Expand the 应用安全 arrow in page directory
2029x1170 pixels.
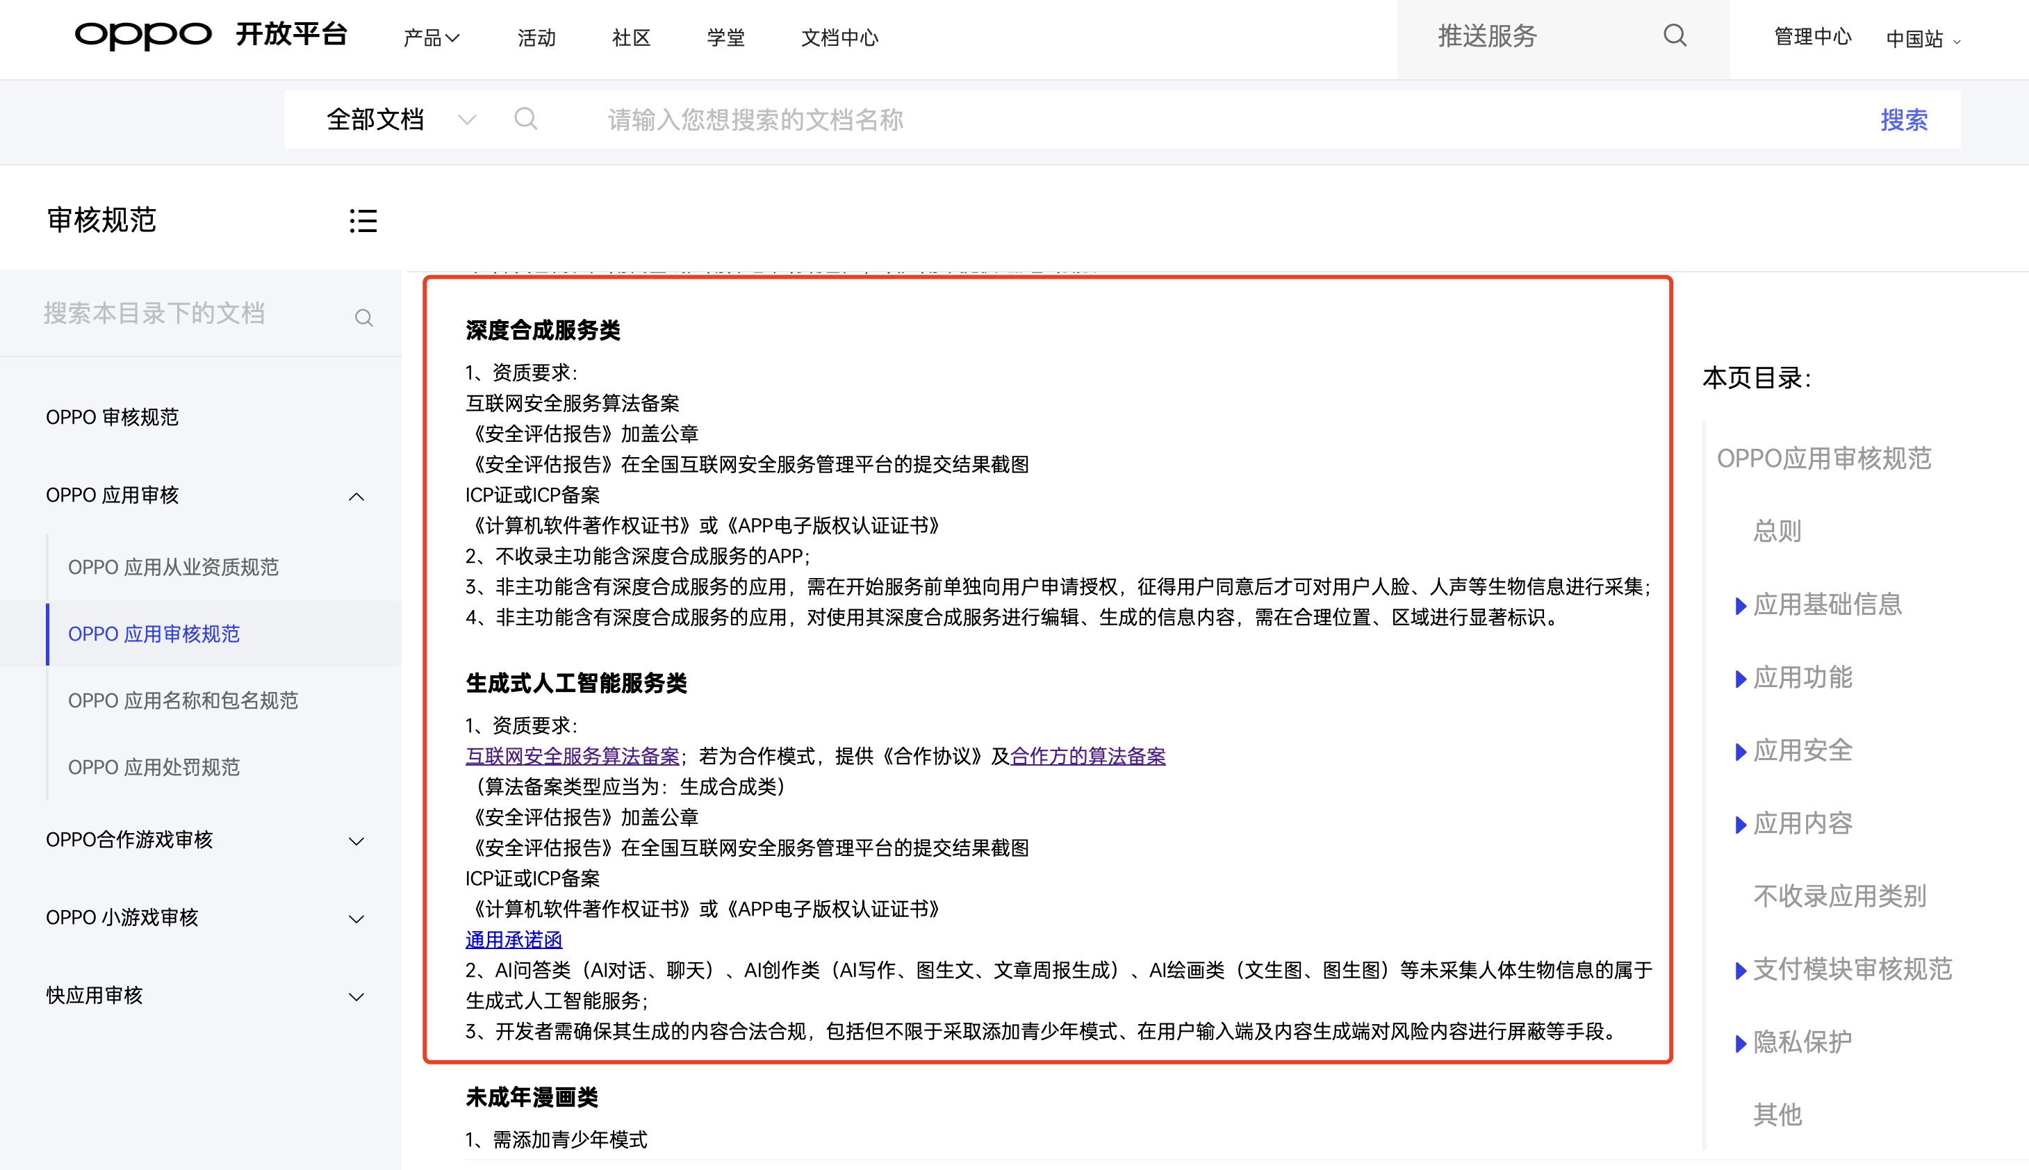pyautogui.click(x=1741, y=751)
